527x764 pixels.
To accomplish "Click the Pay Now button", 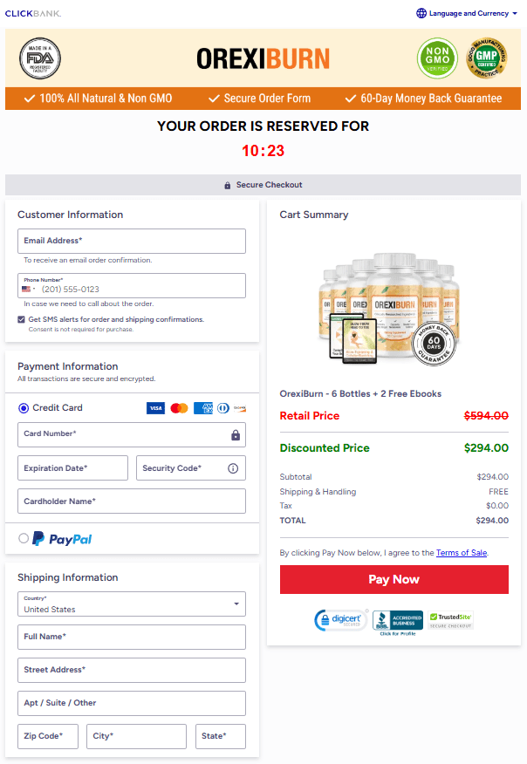I will click(x=394, y=580).
